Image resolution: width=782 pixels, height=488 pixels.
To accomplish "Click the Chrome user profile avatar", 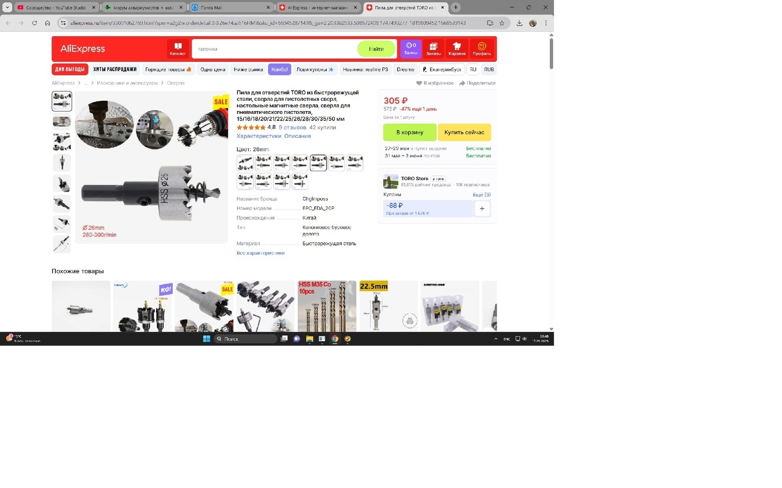I will pyautogui.click(x=533, y=23).
